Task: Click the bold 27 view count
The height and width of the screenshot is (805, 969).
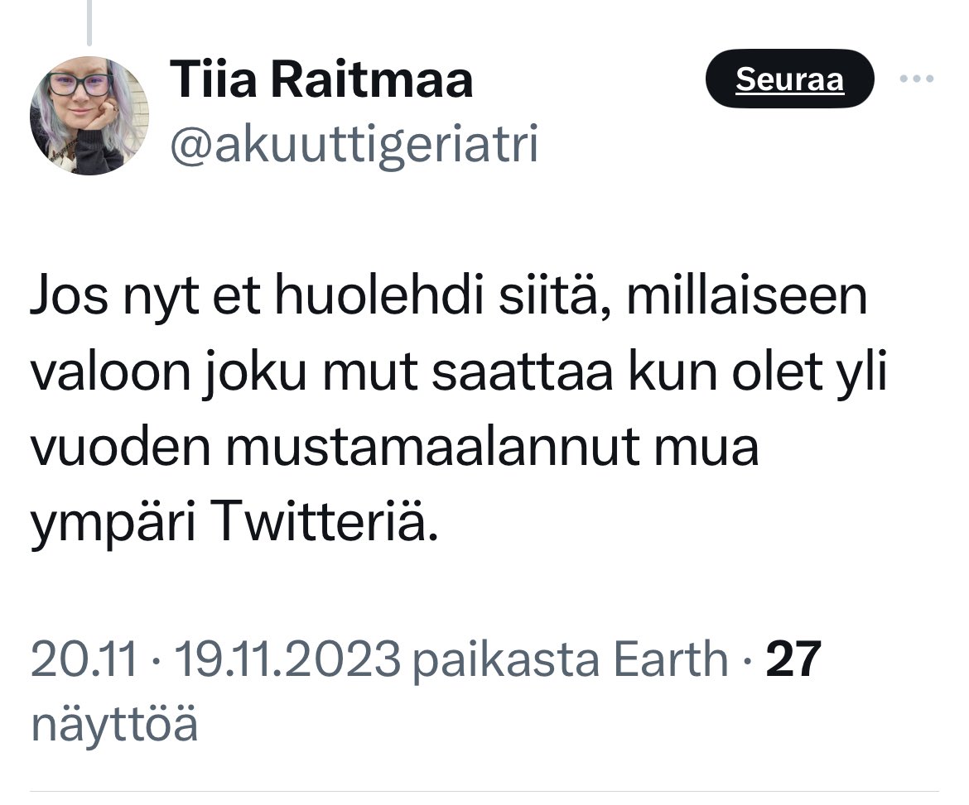Action: point(793,659)
